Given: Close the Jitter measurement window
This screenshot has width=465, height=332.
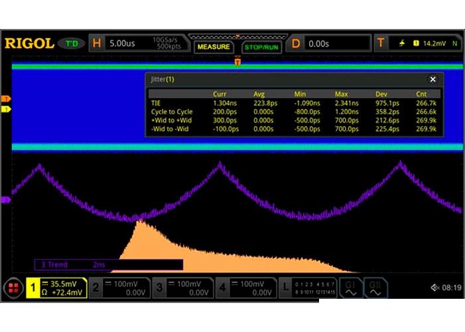Looking at the screenshot, I should pos(432,79).
